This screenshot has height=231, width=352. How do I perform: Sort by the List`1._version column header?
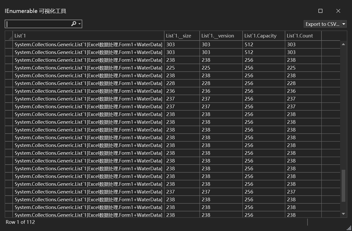tap(221, 36)
